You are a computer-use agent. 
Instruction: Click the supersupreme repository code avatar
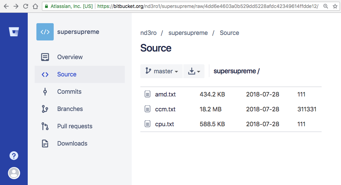[45, 32]
